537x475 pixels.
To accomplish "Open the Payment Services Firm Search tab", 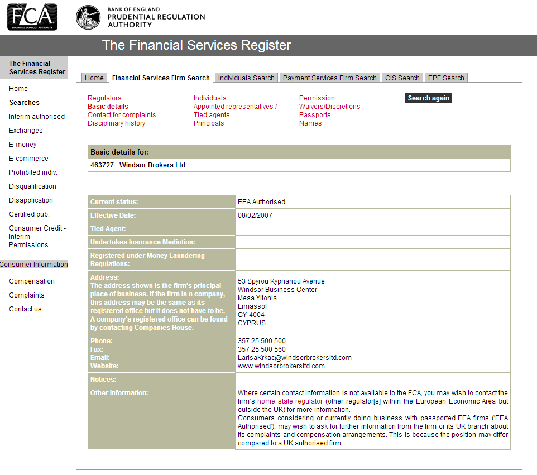I will tap(329, 78).
